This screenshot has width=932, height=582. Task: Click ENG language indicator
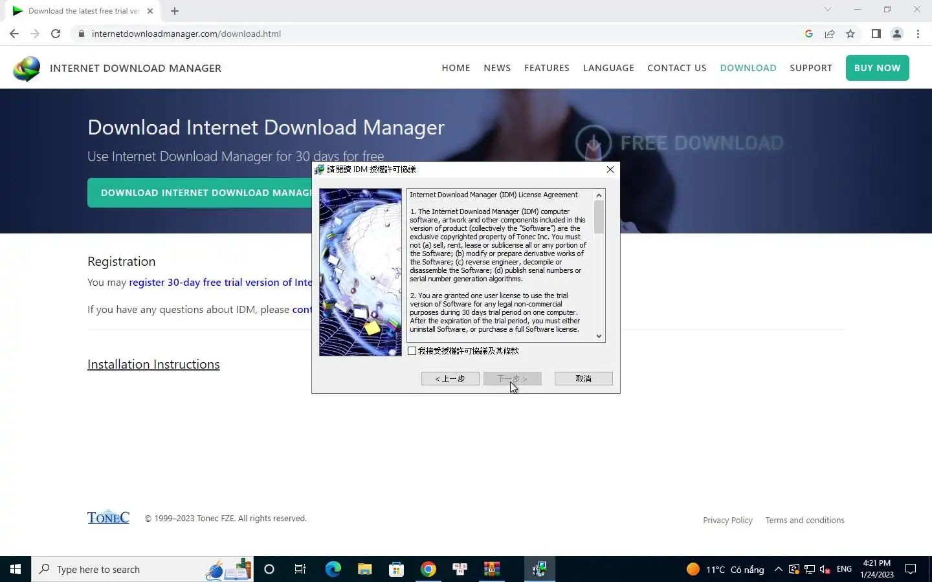tap(844, 569)
